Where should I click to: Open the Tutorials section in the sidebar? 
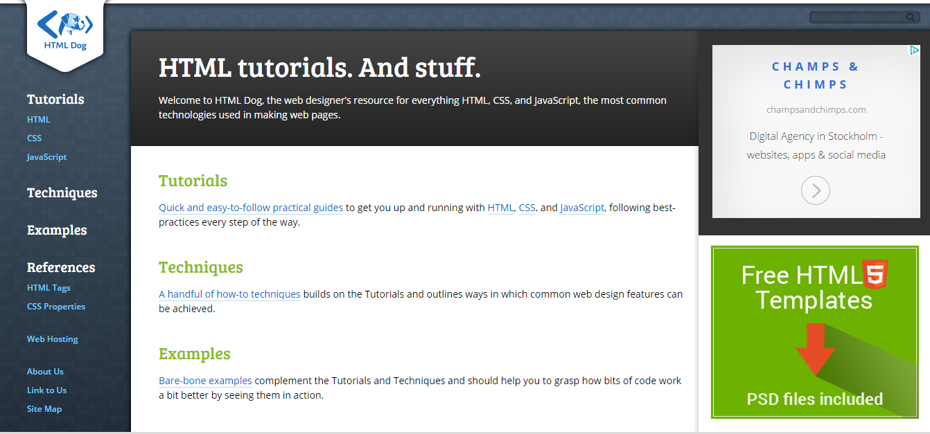(55, 99)
